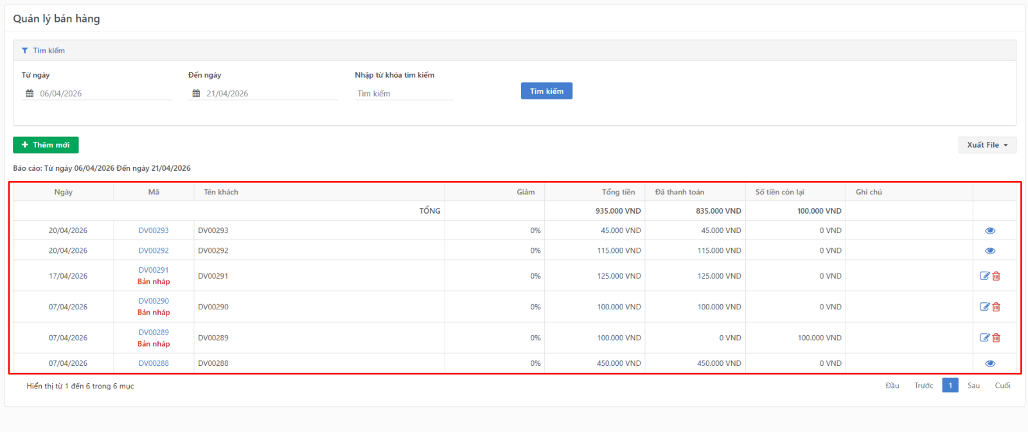
Task: Edit draft order DV00289
Action: [x=984, y=338]
